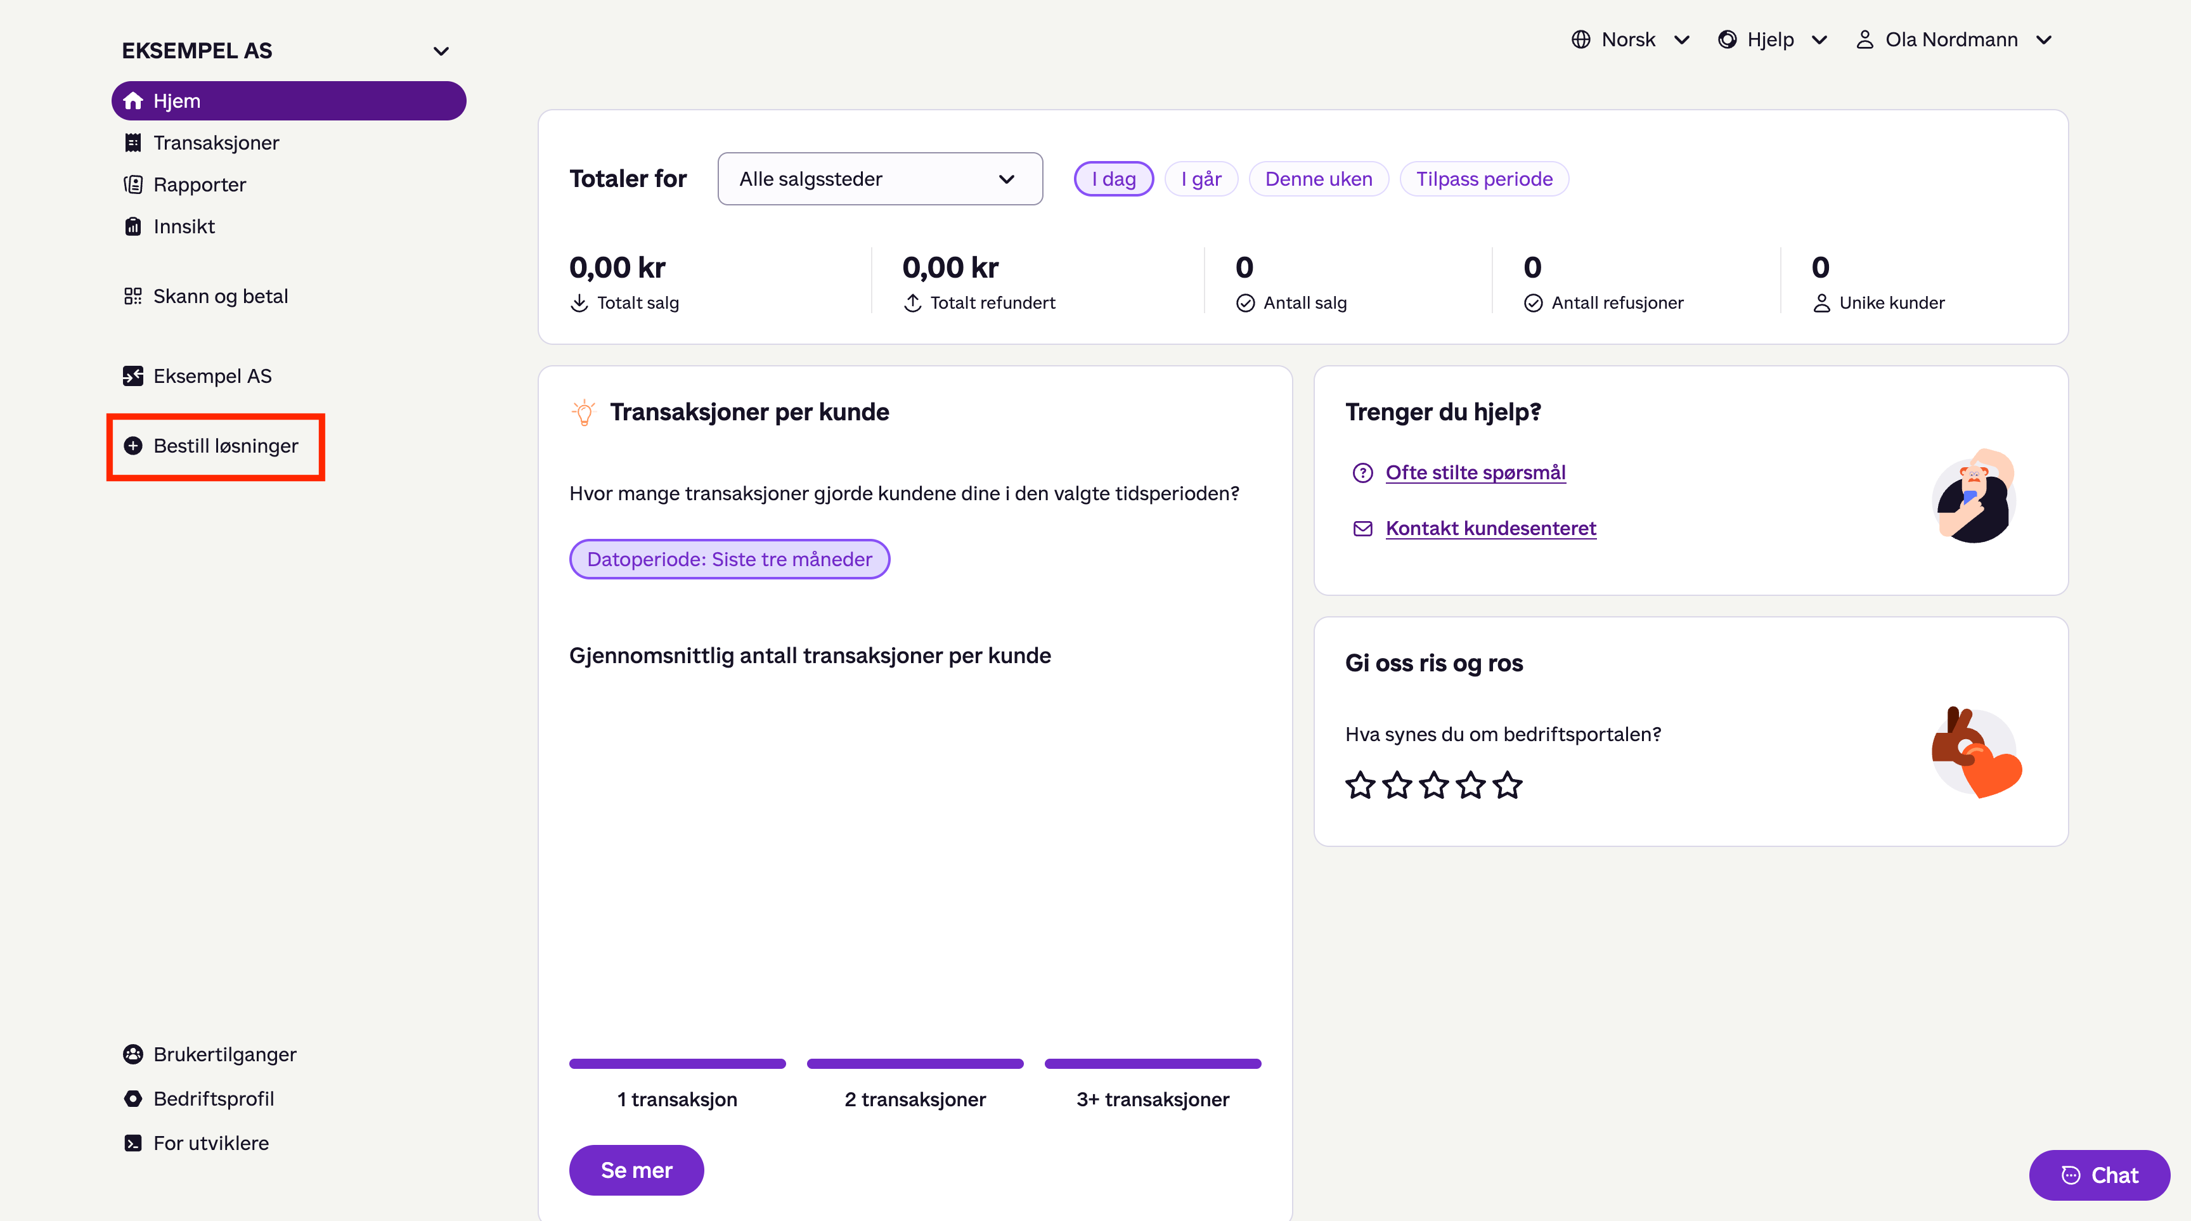The height and width of the screenshot is (1221, 2191).
Task: Expand the EKSEMPEL AS company selector
Action: (x=286, y=50)
